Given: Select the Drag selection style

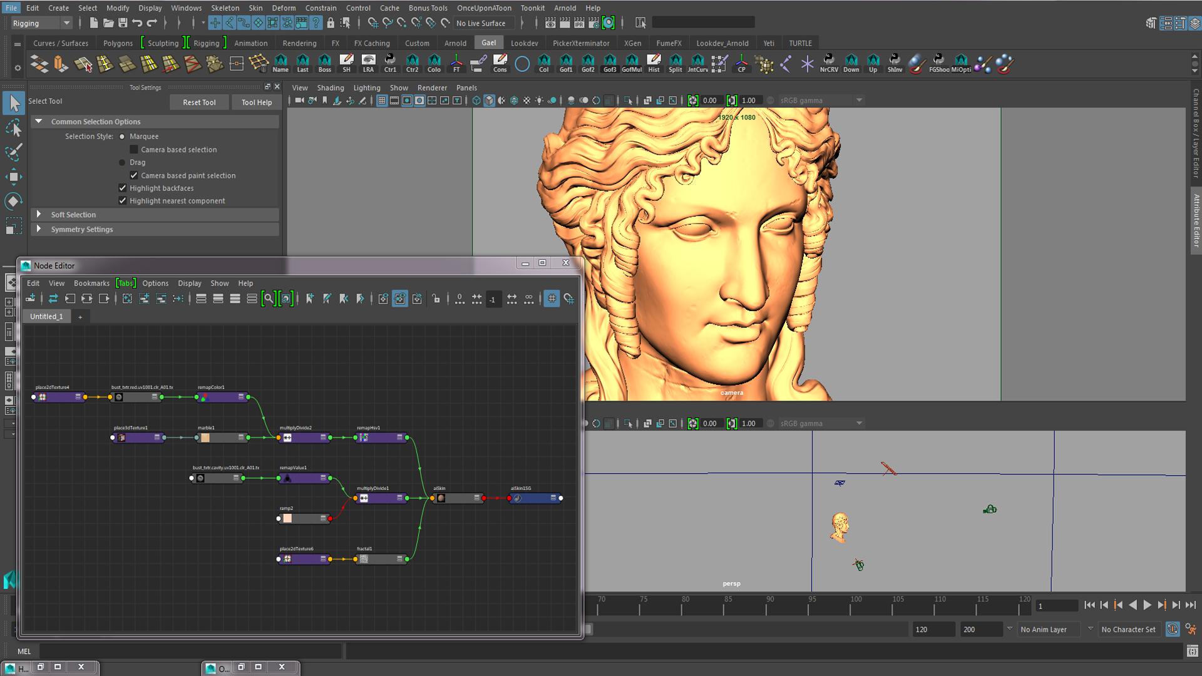Looking at the screenshot, I should [x=122, y=162].
